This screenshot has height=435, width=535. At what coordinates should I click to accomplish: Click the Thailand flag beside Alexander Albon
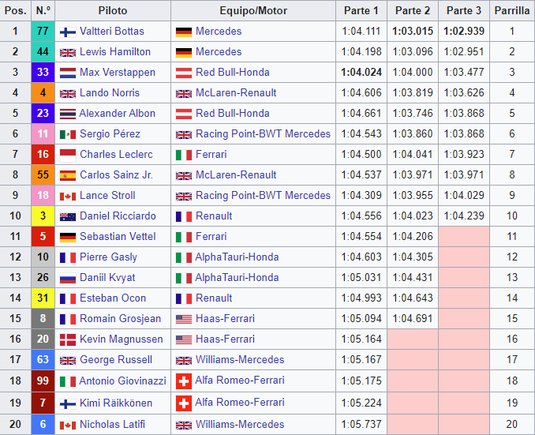click(68, 114)
